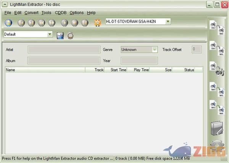
Task: Click into the Artist text field
Action: [x=64, y=50]
